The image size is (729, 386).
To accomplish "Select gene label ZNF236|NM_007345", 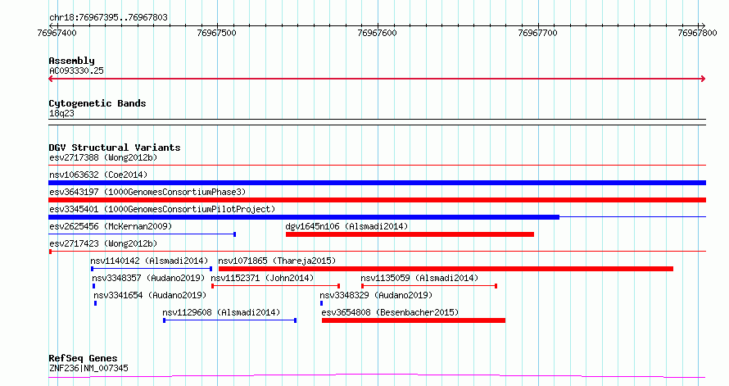I will point(88,368).
